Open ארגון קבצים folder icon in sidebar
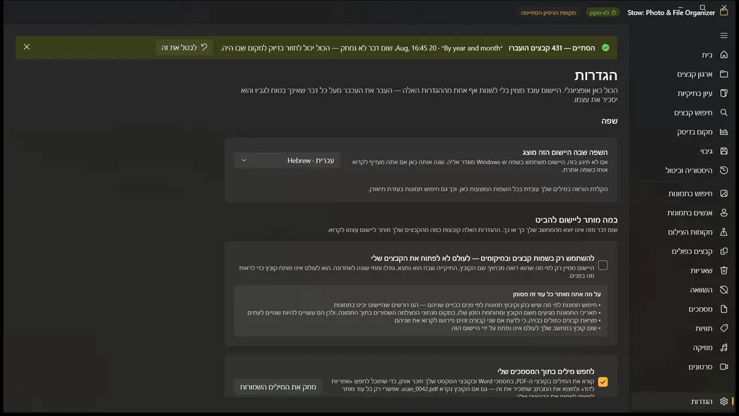Viewport: 739px width, 416px height. (x=724, y=74)
